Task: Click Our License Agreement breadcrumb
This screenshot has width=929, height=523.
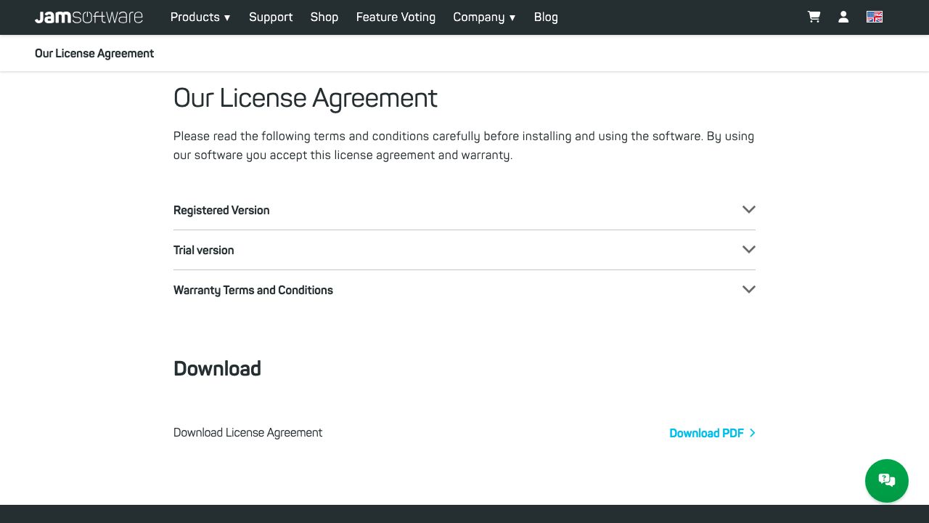Action: [x=94, y=53]
